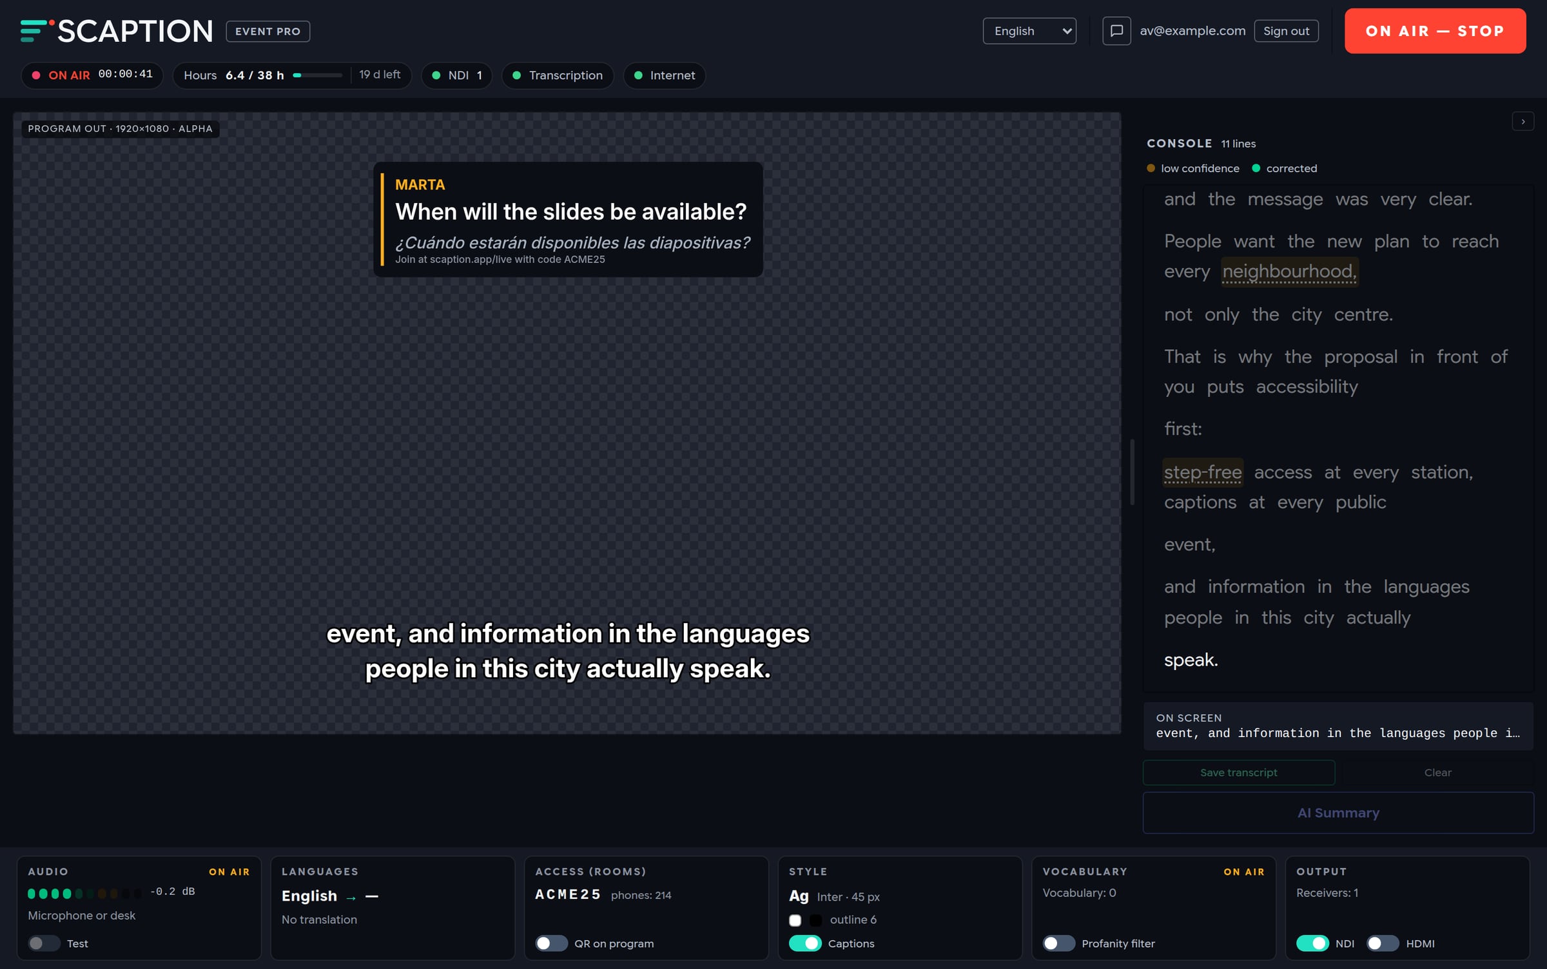
Task: Click the Sign out button
Action: [1286, 31]
